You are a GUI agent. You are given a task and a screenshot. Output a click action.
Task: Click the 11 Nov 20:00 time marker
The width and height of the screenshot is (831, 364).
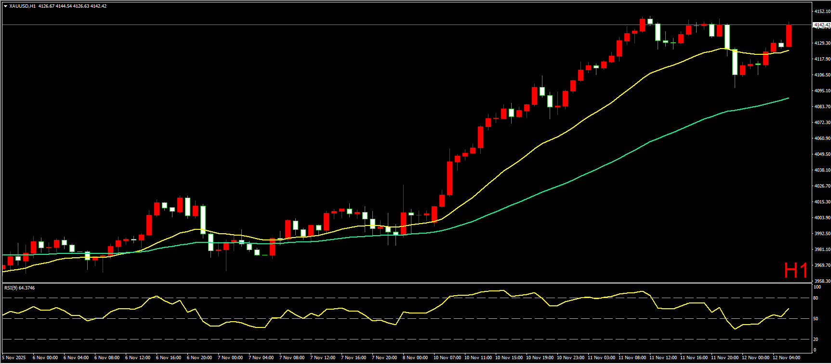click(x=725, y=358)
